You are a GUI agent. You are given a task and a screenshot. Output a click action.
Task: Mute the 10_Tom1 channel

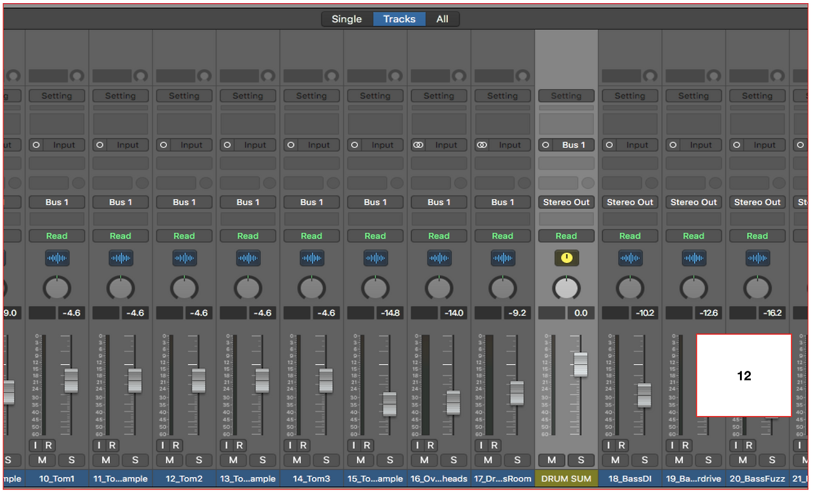[x=43, y=460]
